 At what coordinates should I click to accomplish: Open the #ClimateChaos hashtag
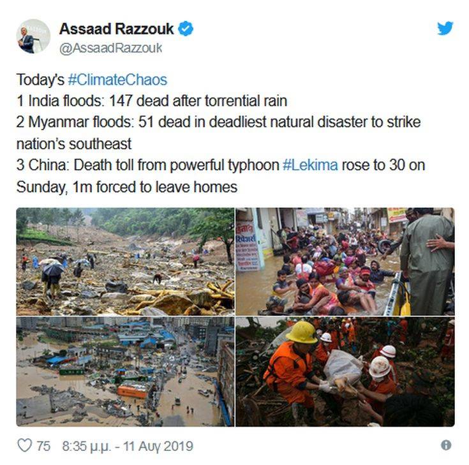coord(117,80)
